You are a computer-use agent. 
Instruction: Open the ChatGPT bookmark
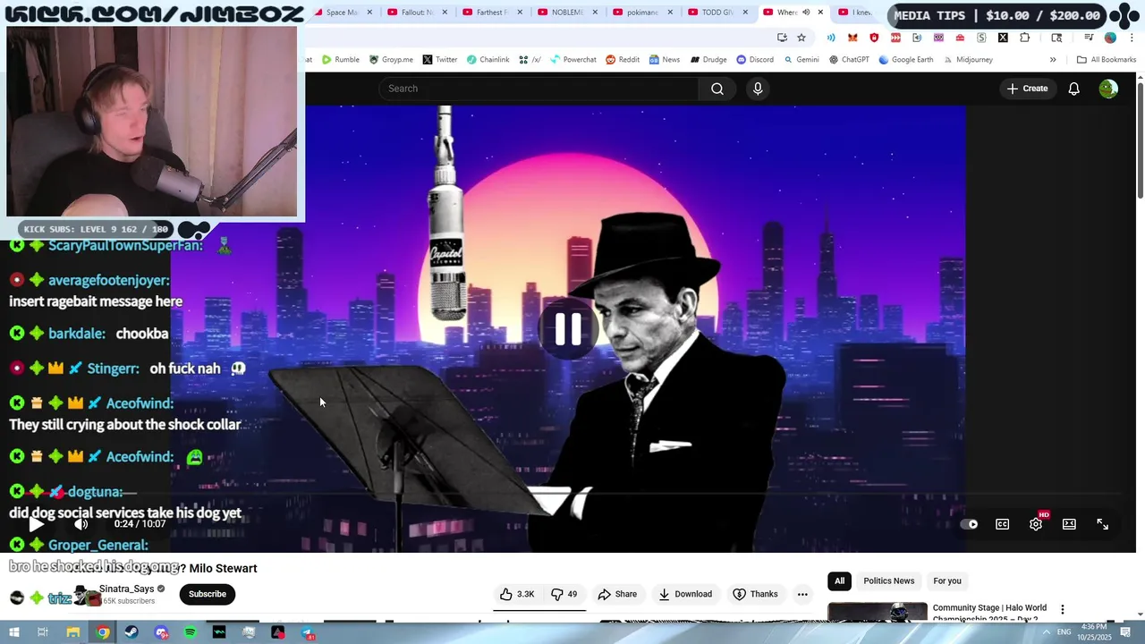point(849,60)
